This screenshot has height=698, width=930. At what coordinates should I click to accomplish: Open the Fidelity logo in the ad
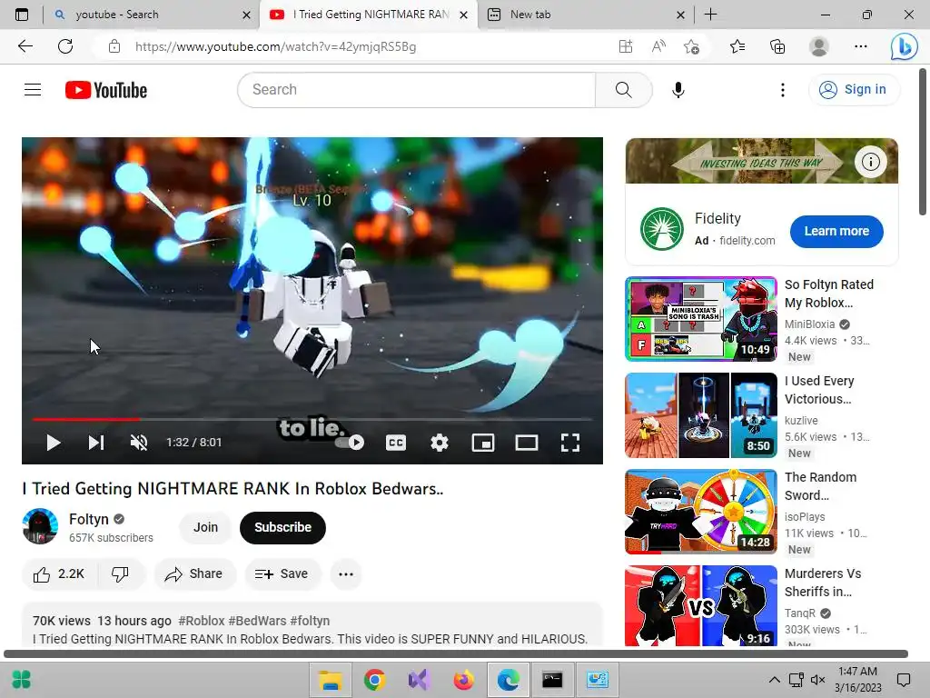662,229
